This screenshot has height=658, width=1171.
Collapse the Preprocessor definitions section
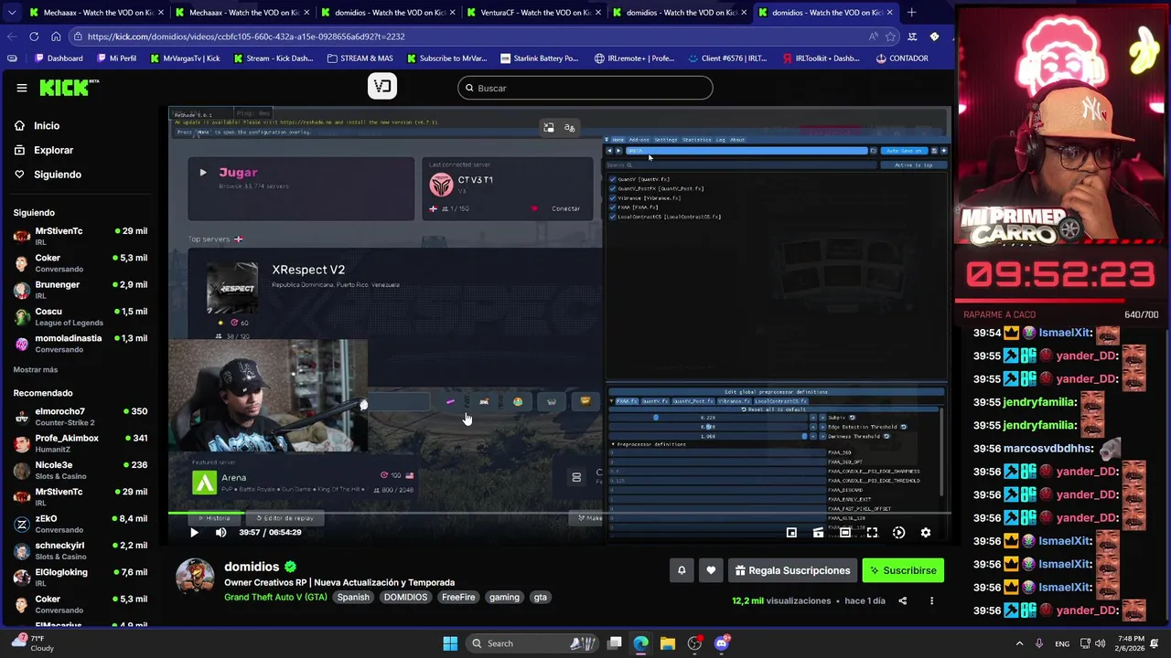coord(650,444)
